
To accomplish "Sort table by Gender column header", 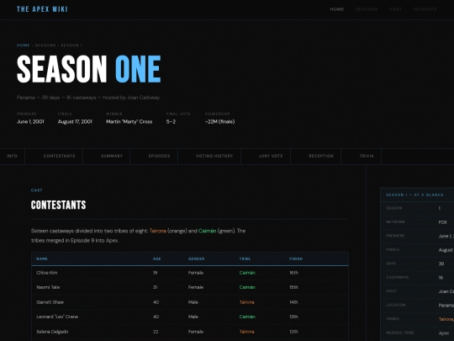I will (x=196, y=258).
